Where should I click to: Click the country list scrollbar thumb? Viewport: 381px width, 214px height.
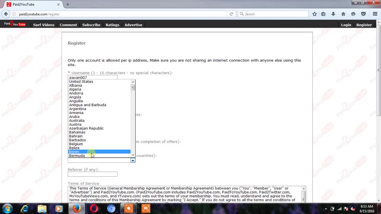(133, 87)
